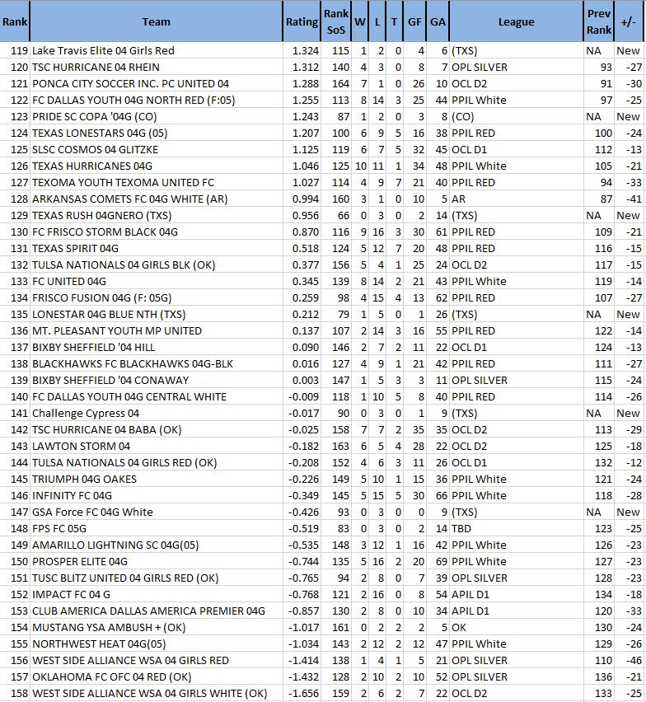Click rank number 119

pyautogui.click(x=19, y=50)
